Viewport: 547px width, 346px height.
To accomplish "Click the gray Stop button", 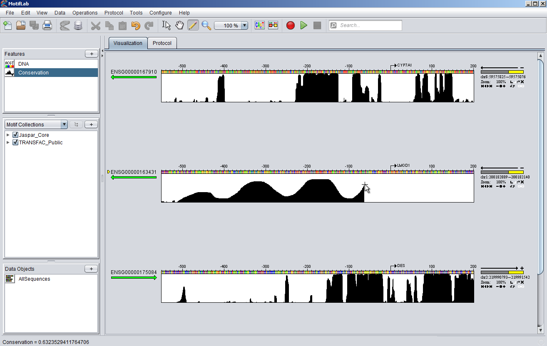I will (x=317, y=25).
